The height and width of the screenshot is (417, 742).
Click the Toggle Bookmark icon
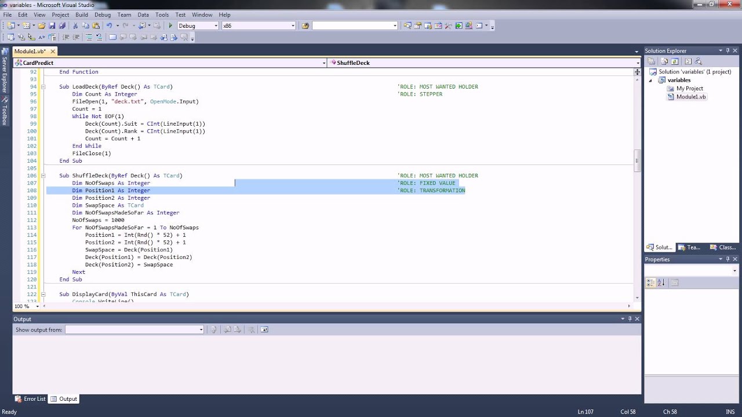(x=112, y=37)
